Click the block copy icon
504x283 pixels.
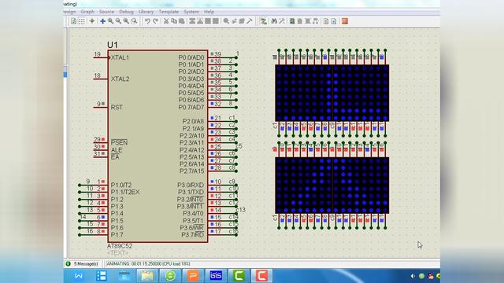[192, 21]
